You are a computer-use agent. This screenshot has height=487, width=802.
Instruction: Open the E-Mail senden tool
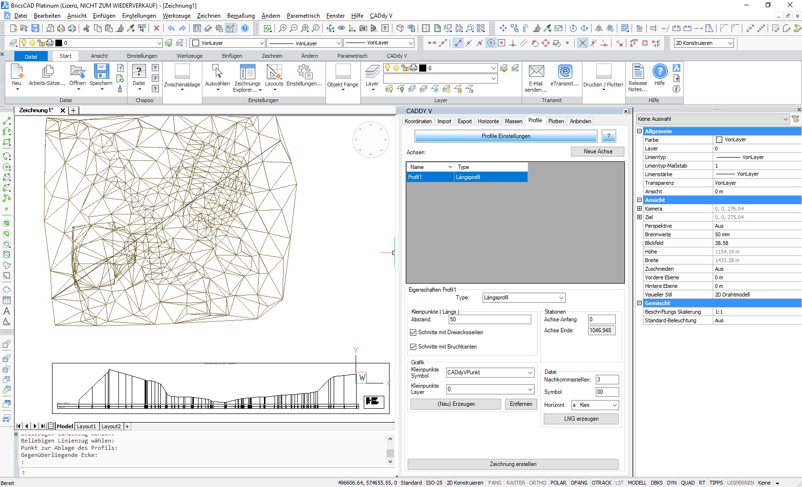pyautogui.click(x=536, y=72)
